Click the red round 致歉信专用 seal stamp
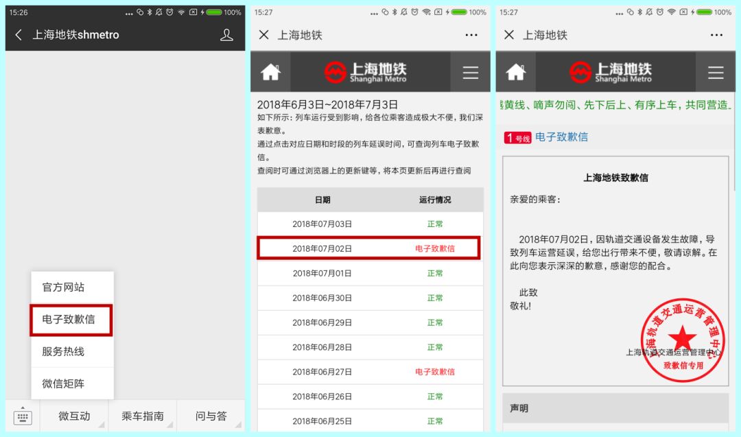This screenshot has height=437, width=741. (x=683, y=340)
